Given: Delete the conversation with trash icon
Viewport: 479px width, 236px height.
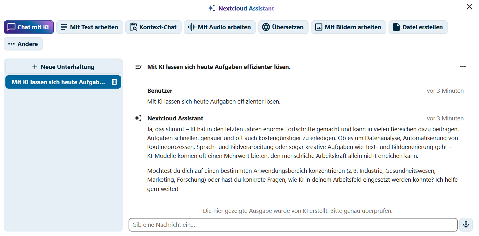Looking at the screenshot, I should click(115, 82).
